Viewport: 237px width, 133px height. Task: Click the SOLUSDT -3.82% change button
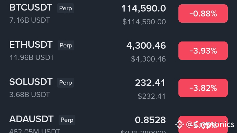[203, 88]
